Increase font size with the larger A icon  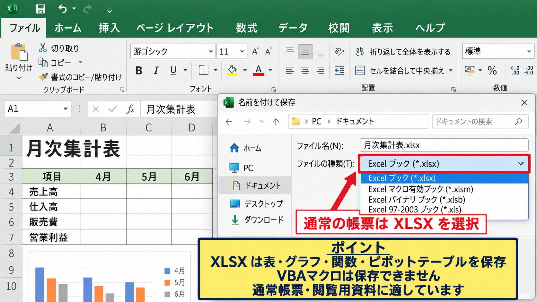255,51
